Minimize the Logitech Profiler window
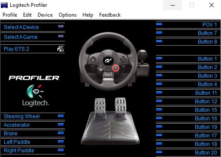This screenshot has width=221, height=157. (173, 5)
